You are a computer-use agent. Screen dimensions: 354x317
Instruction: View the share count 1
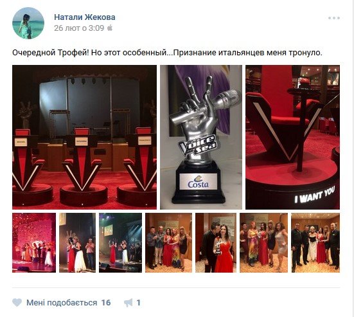coord(138,303)
